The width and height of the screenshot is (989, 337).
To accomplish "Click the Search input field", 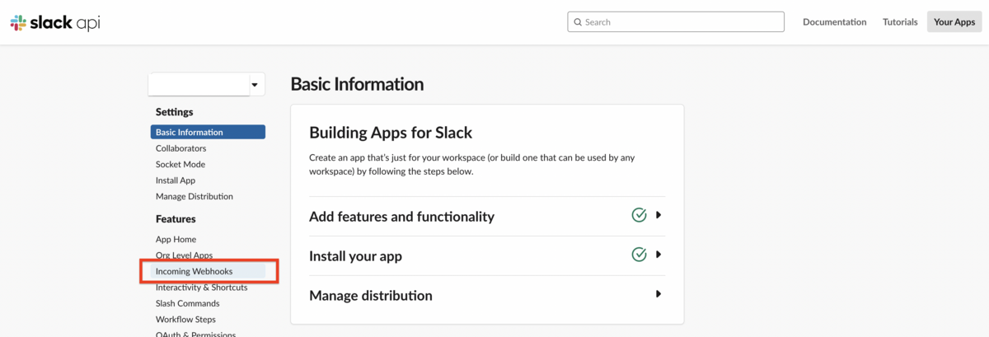I will point(676,22).
